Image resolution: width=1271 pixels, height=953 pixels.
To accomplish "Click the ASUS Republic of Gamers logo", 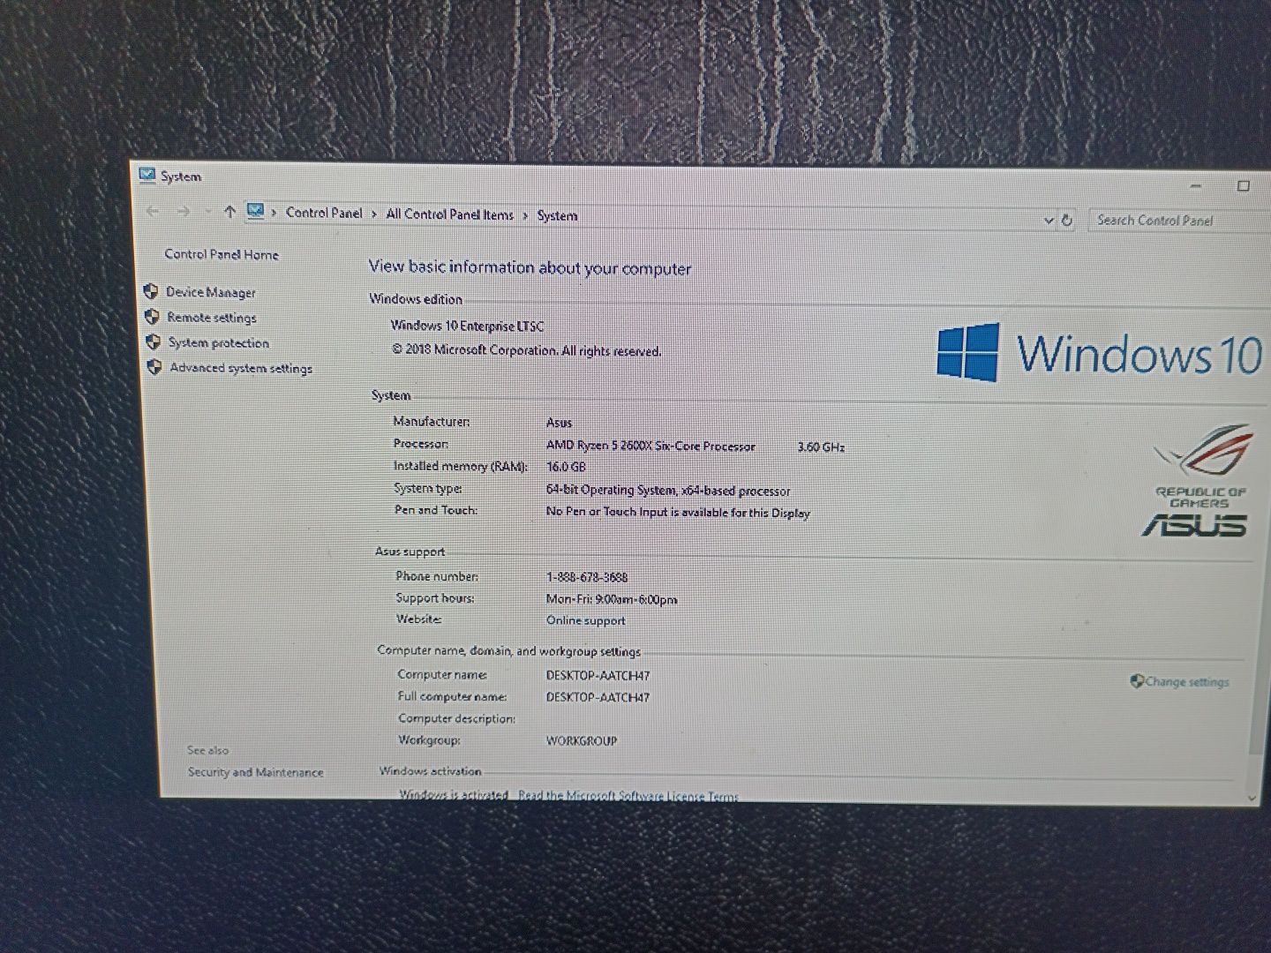I will [1199, 481].
